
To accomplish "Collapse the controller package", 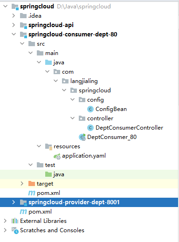I will pyautogui.click(x=73, y=118).
